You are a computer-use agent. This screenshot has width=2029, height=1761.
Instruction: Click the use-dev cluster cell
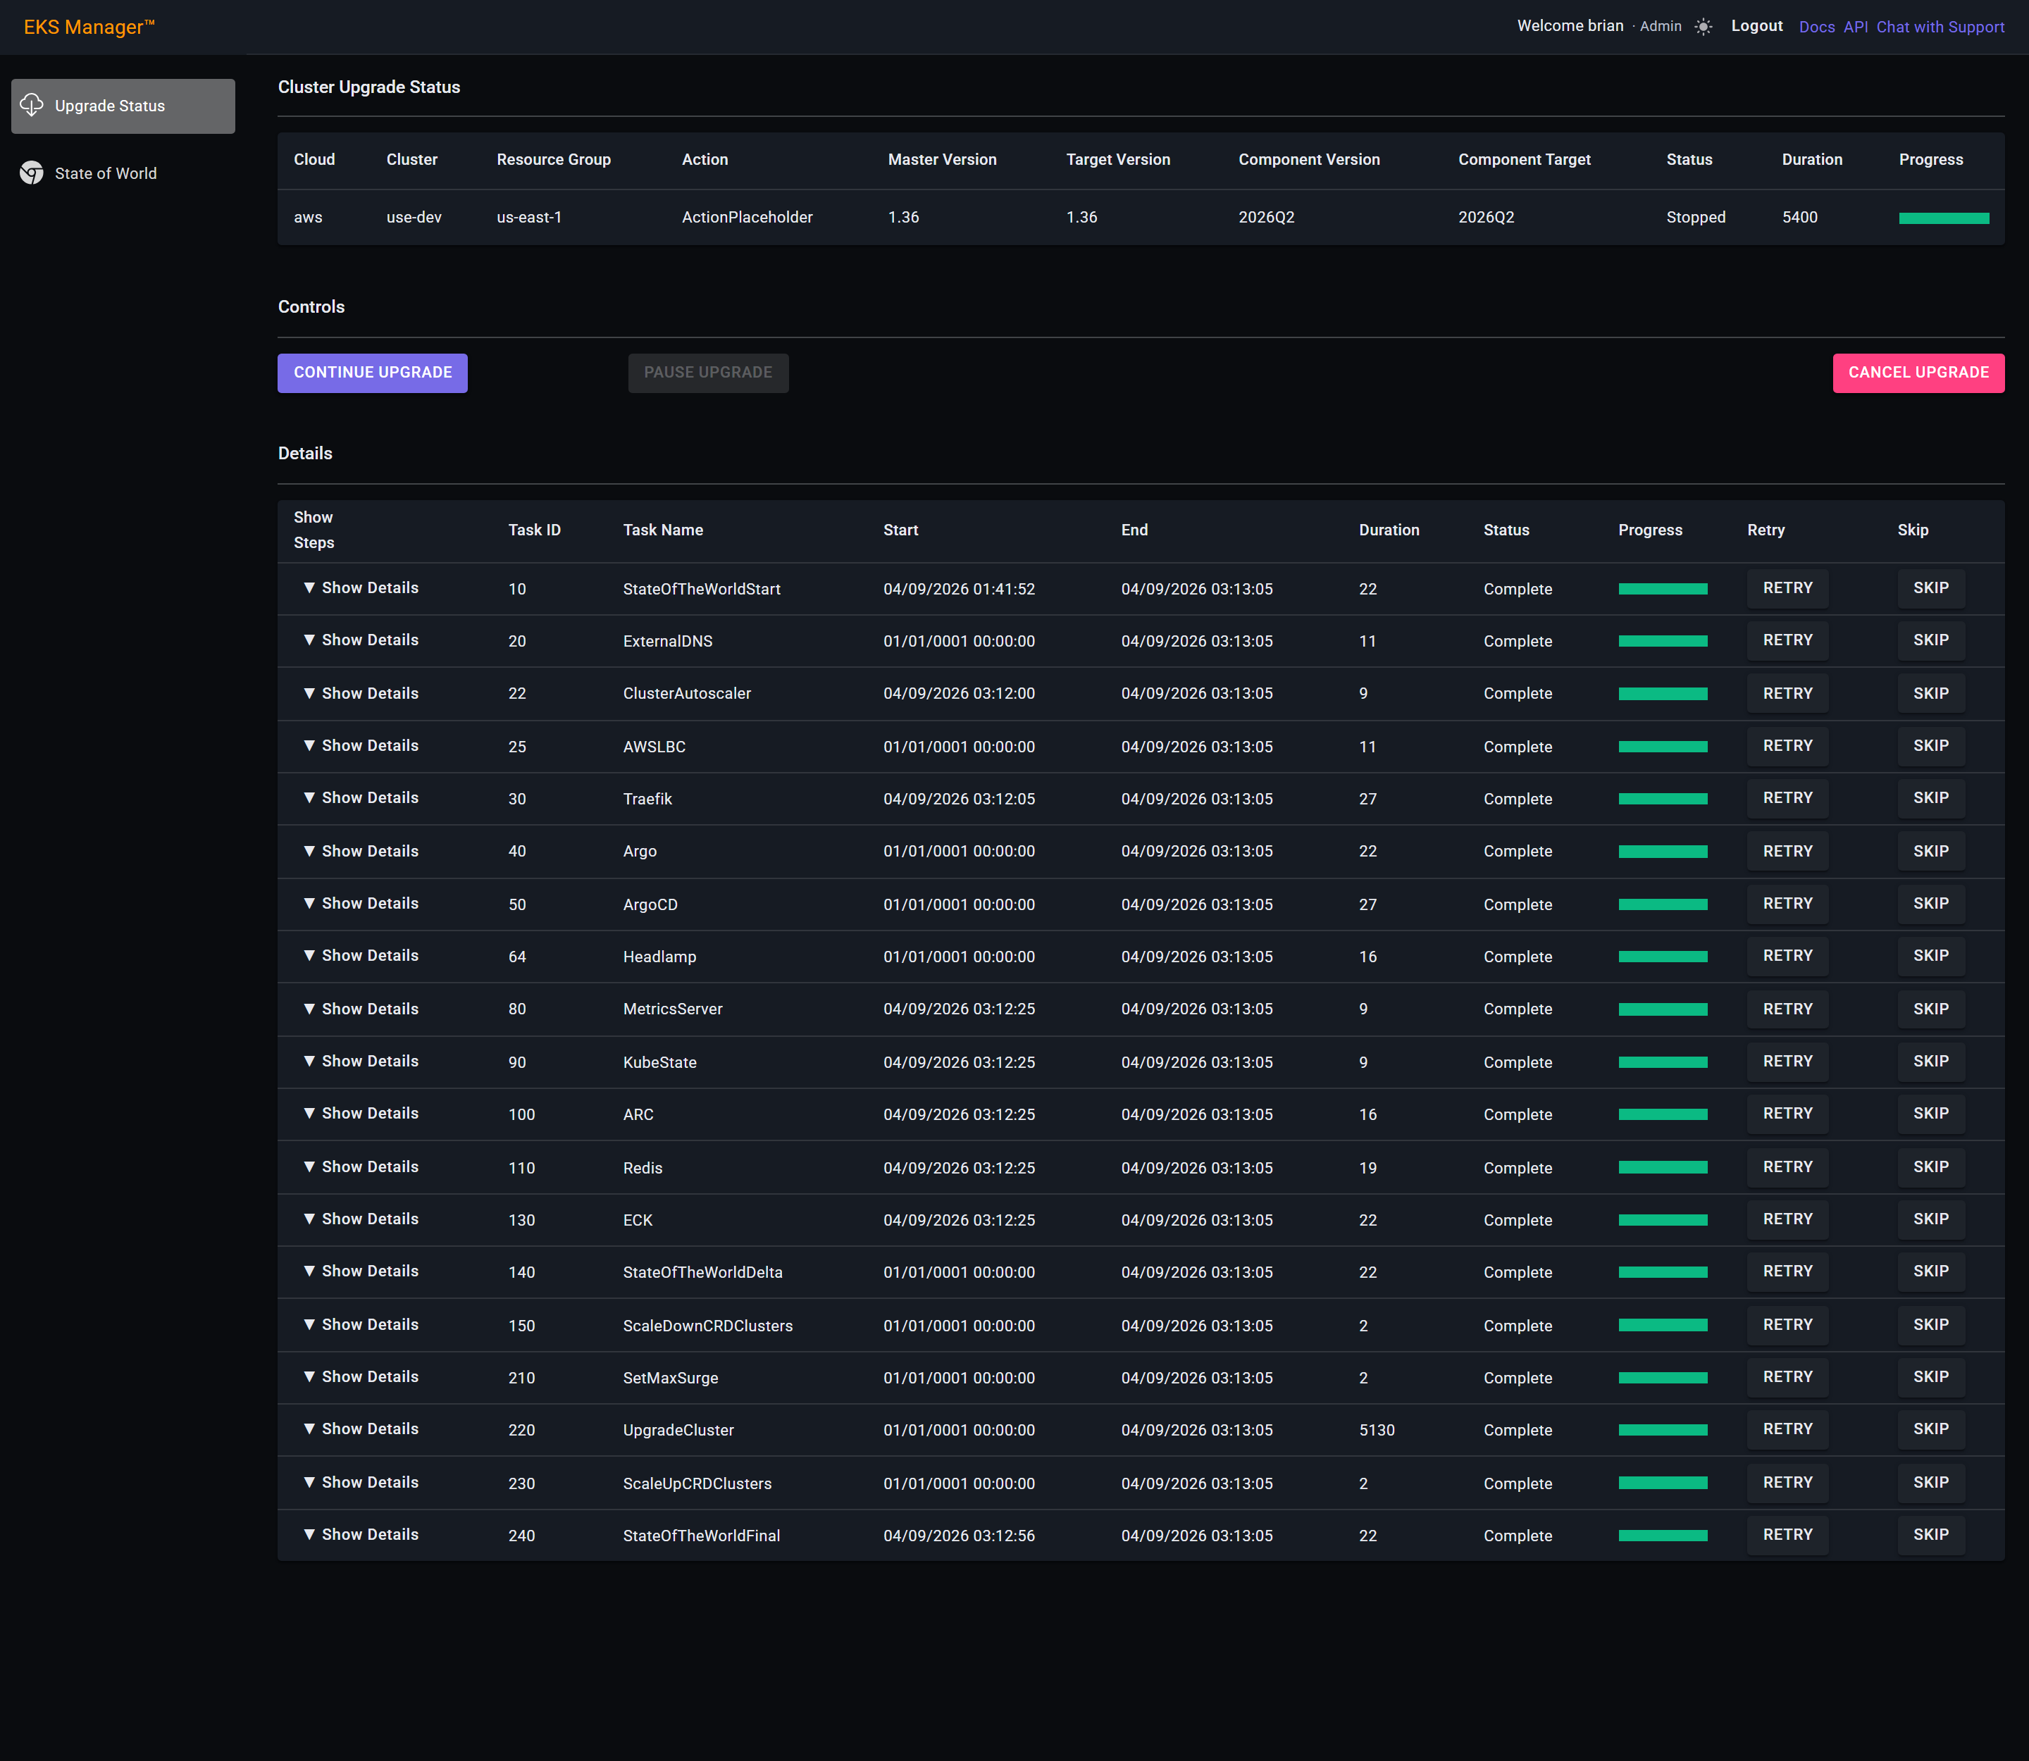point(414,217)
